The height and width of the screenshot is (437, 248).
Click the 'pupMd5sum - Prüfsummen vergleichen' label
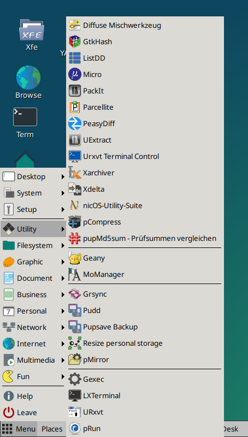(150, 239)
